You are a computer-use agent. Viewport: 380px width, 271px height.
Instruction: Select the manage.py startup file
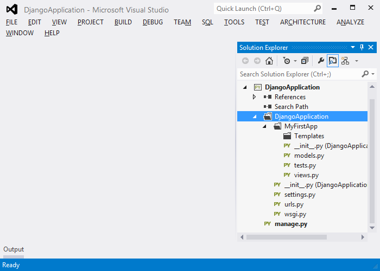pyautogui.click(x=291, y=224)
